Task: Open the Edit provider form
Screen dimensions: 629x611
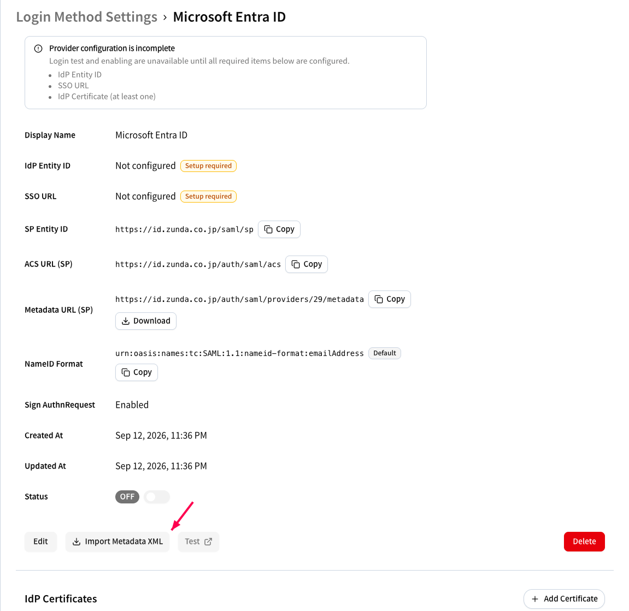Action: click(x=40, y=542)
